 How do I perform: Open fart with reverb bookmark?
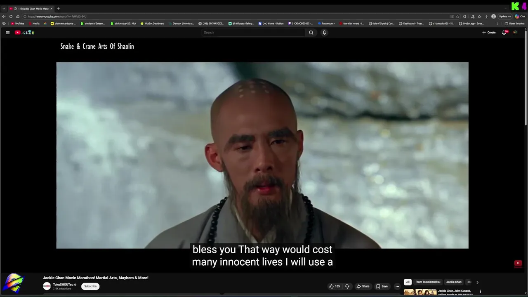[x=351, y=24]
